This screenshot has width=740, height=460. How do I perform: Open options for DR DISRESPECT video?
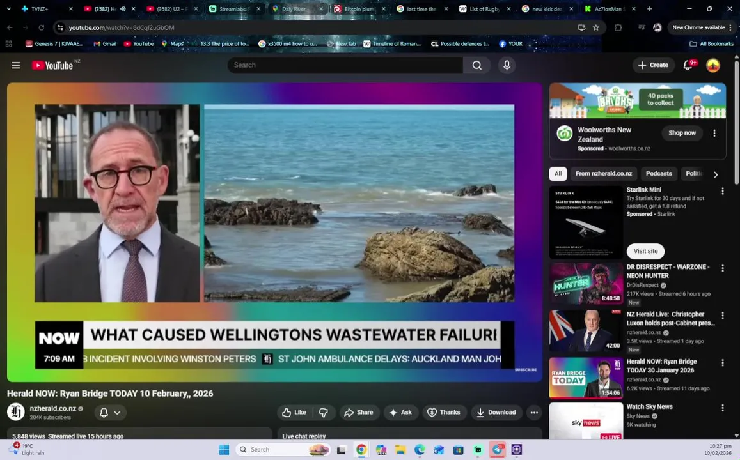click(722, 268)
